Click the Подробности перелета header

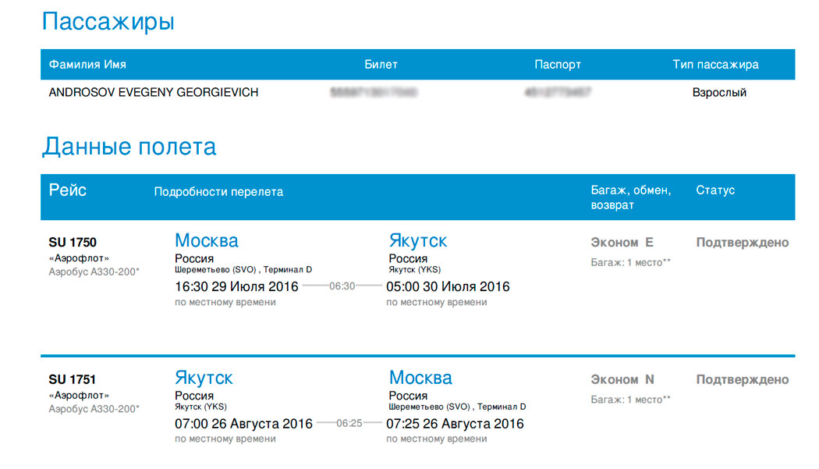point(218,192)
